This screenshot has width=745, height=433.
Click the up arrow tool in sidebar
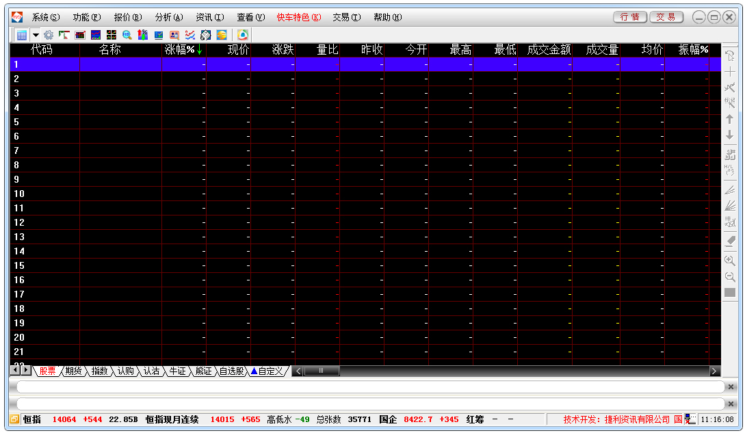[730, 120]
